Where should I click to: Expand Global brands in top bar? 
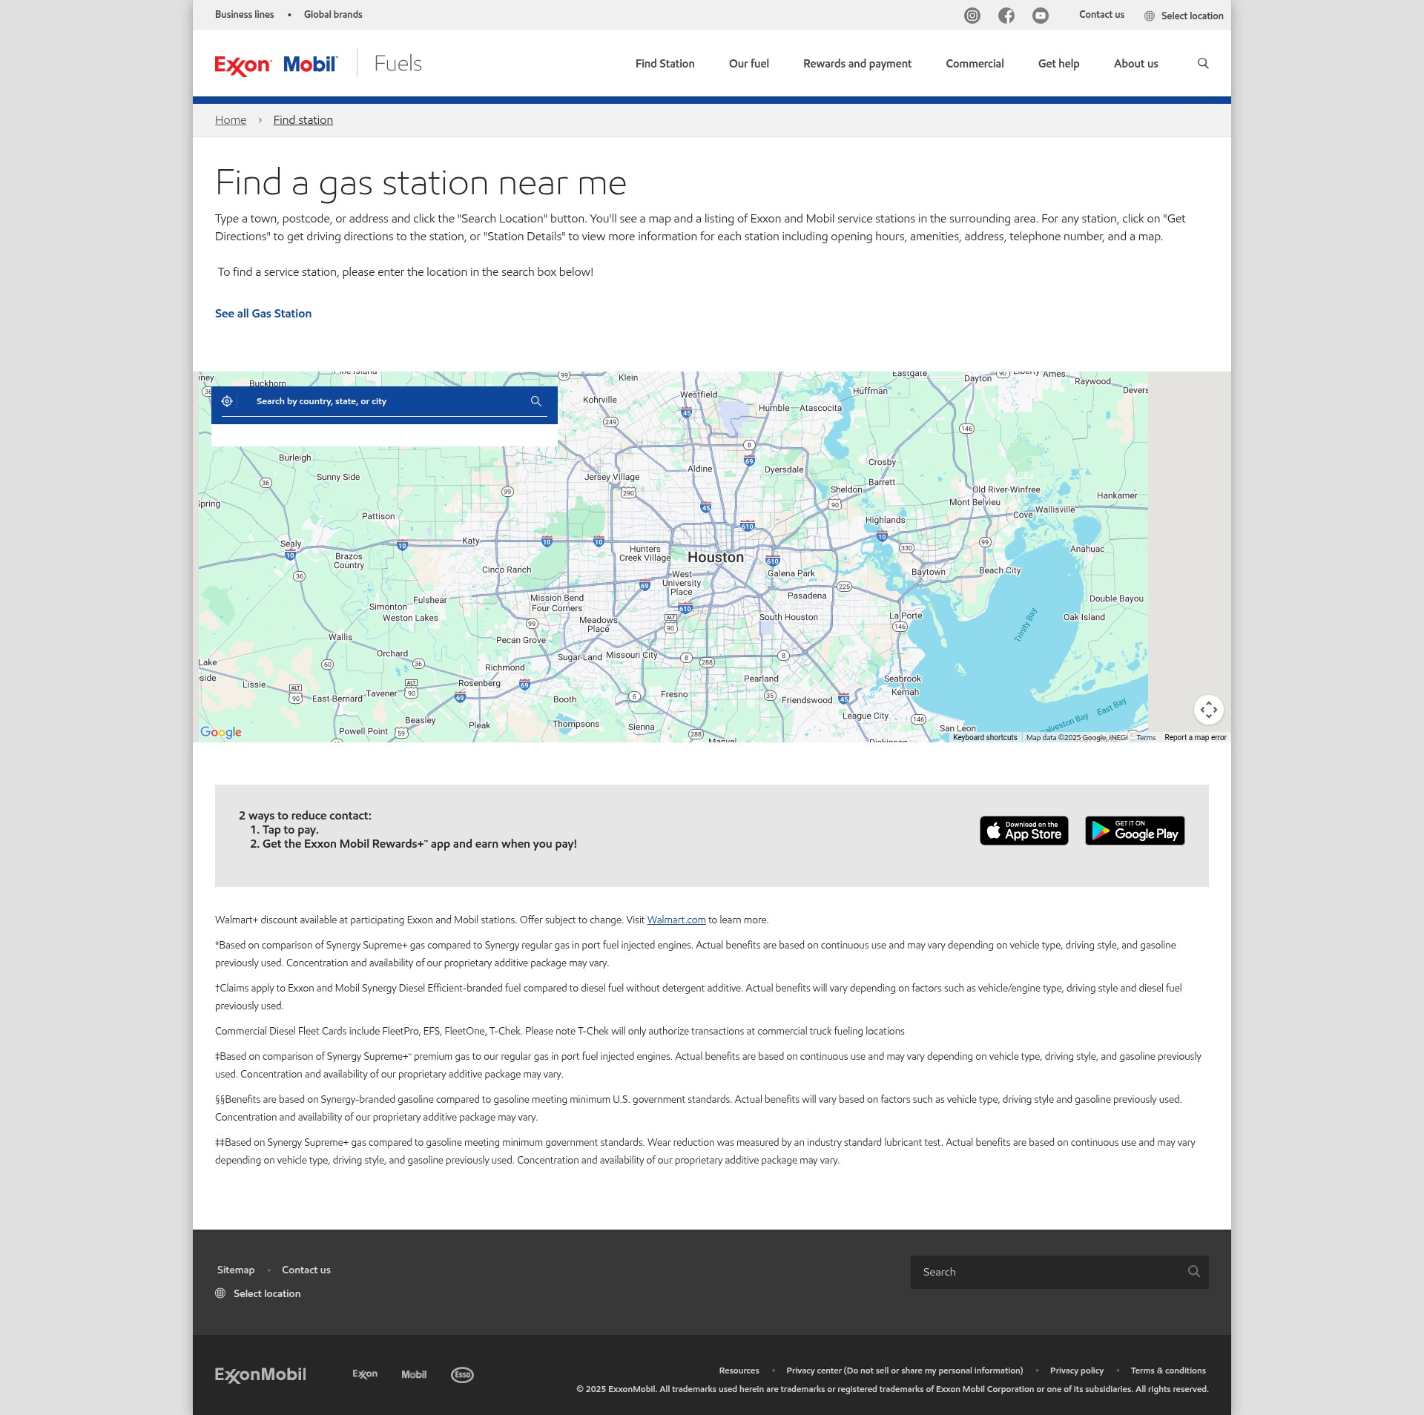333,14
